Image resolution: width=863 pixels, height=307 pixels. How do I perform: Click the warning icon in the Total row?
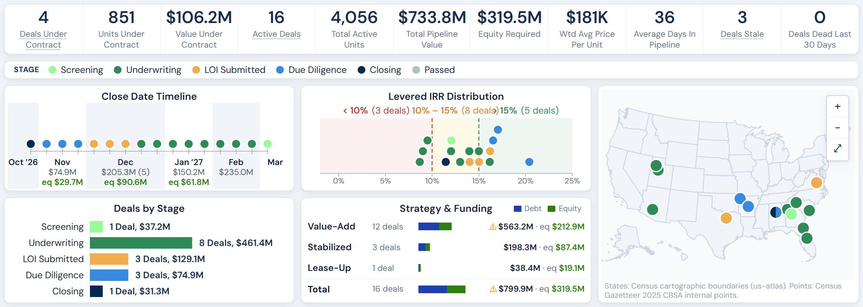[493, 289]
